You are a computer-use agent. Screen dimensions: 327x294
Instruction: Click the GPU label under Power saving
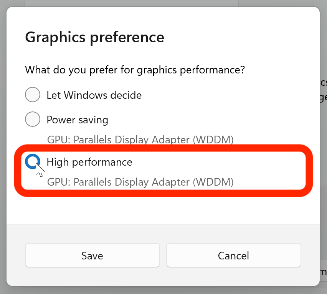click(x=140, y=140)
